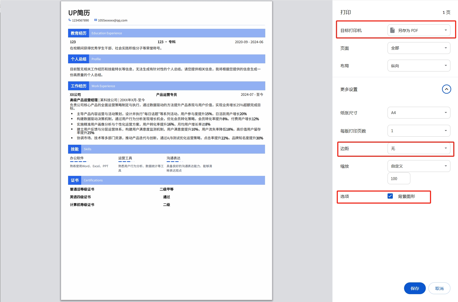Open the 每版打印页数 dropdown
Viewport: 458px width, 302px height.
419,131
